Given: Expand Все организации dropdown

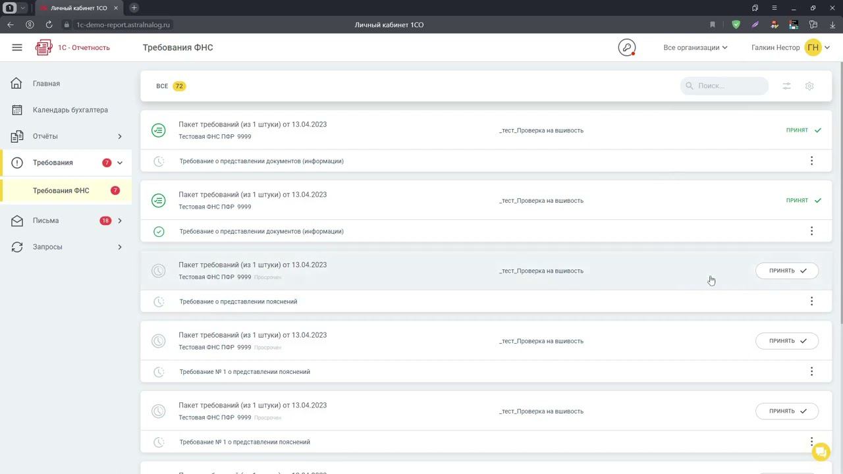Looking at the screenshot, I should 695,47.
